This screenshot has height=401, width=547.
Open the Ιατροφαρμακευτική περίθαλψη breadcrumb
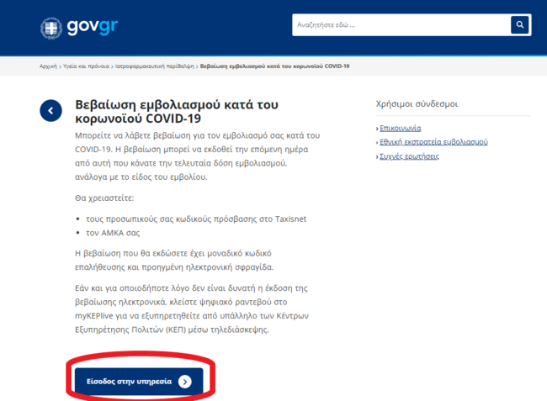(x=155, y=66)
